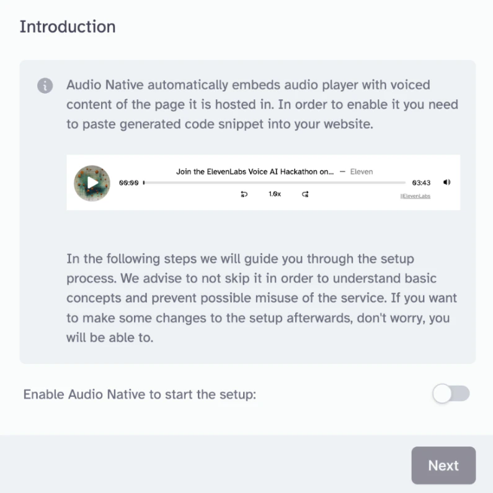Click the 03:43 duration label
Image resolution: width=493 pixels, height=493 pixels.
tap(421, 183)
